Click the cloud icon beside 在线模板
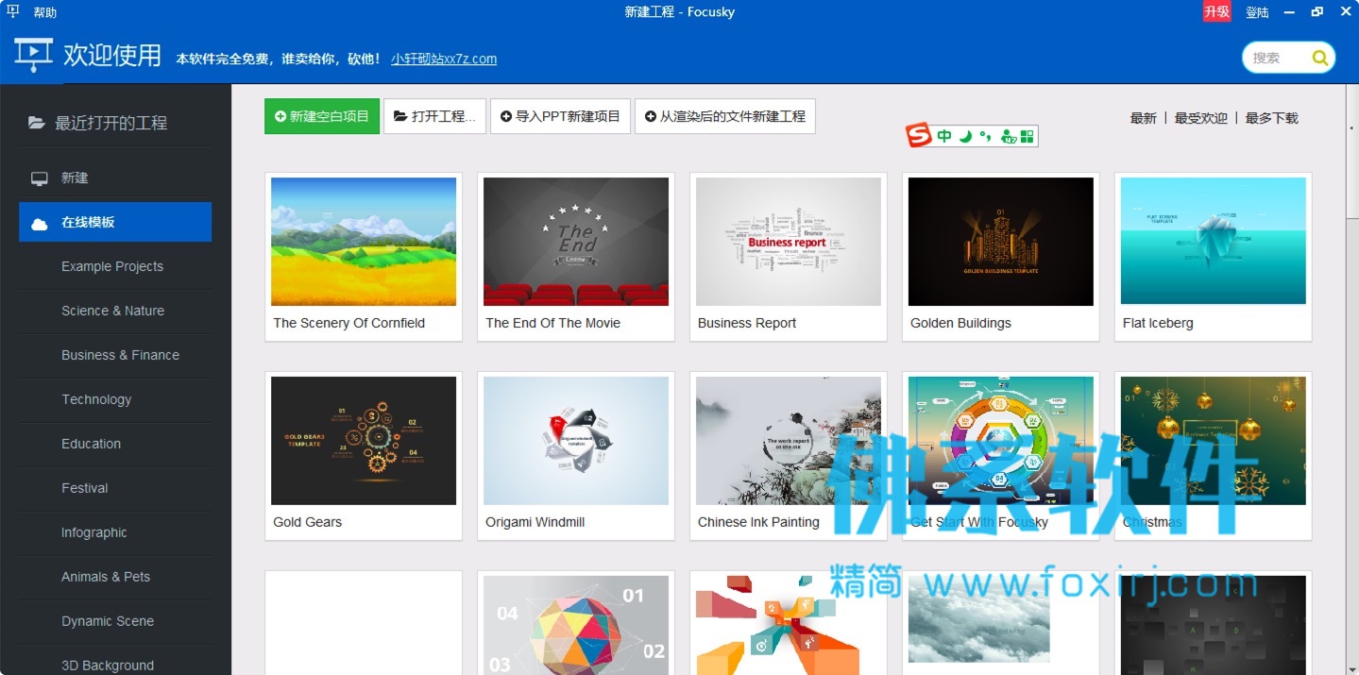 [40, 223]
